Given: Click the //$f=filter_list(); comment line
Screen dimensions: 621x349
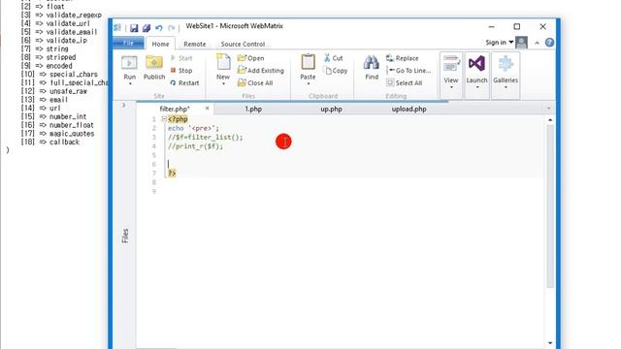Looking at the screenshot, I should pyautogui.click(x=205, y=137).
